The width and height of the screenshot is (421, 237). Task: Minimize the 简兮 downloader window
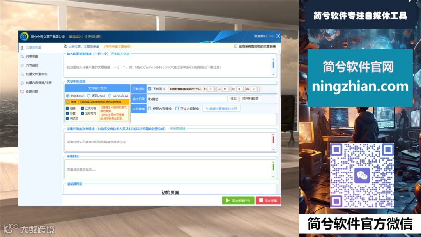tap(271, 36)
